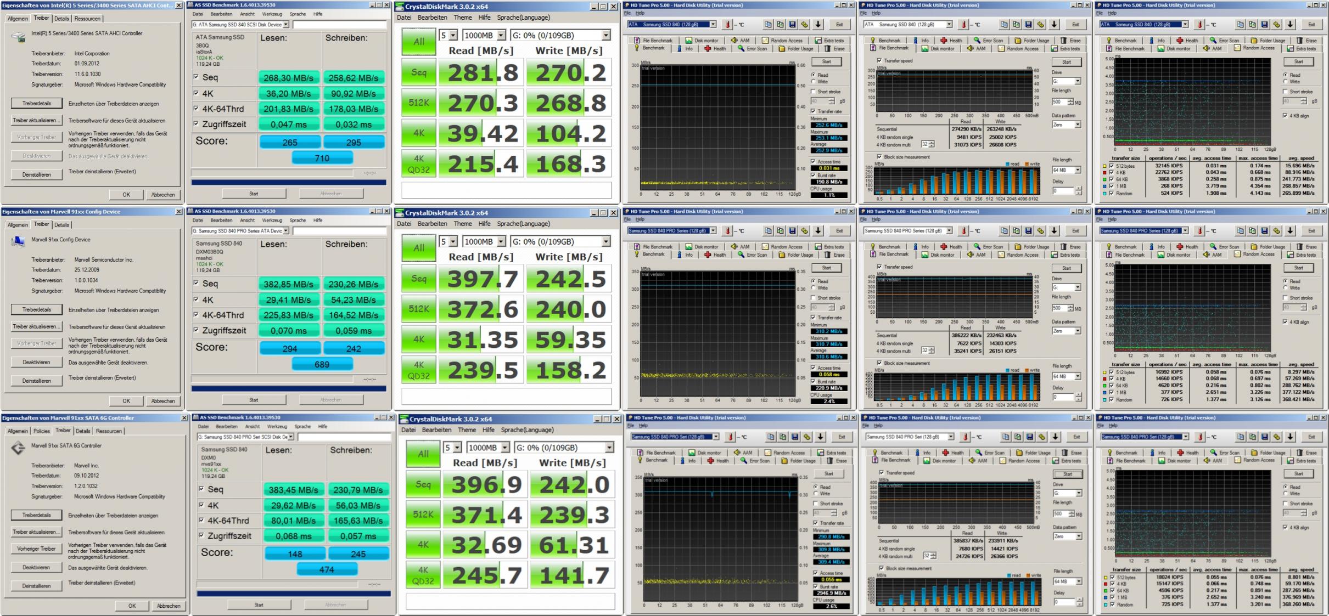Viewport: 1329px width, 616px height.
Task: Uncheck 4K-64Thrd in AS SSD window scoring 710
Action: [197, 109]
